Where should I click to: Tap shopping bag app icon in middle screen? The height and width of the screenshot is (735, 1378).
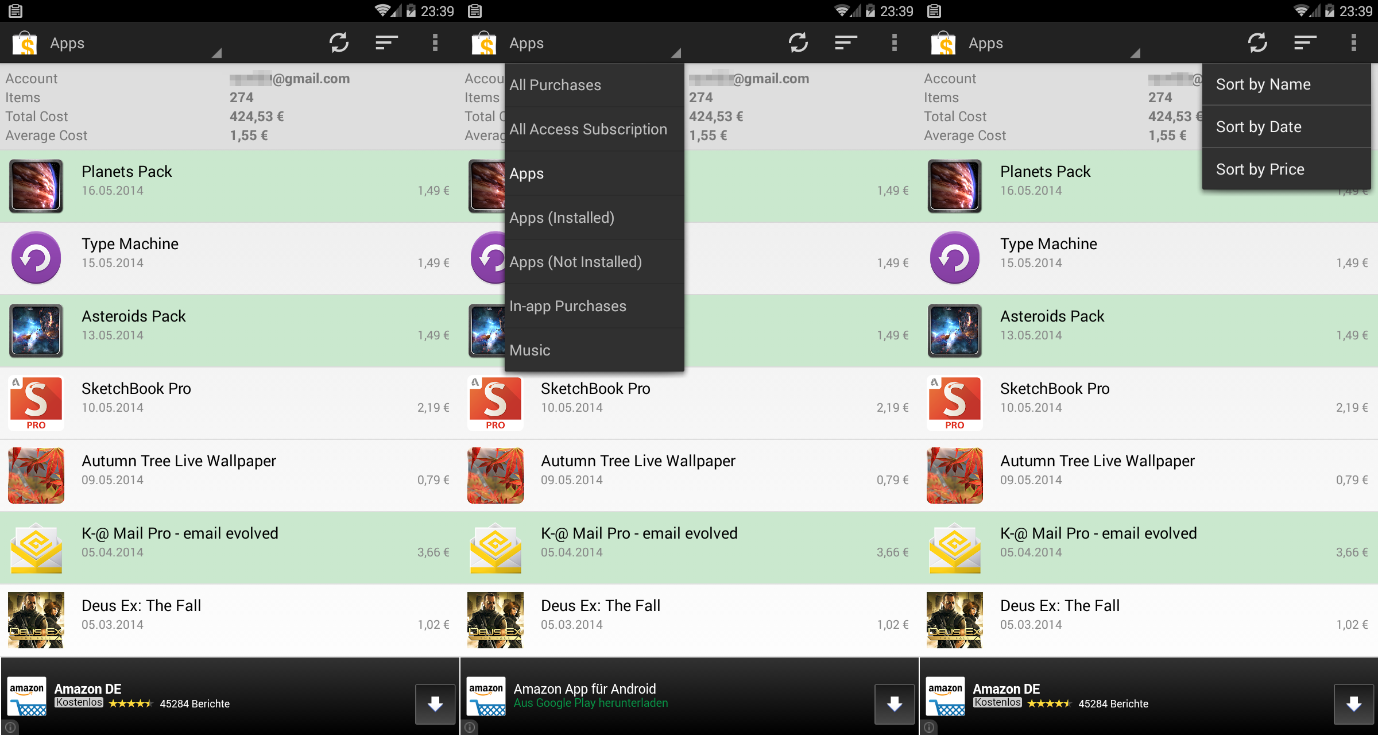[484, 43]
